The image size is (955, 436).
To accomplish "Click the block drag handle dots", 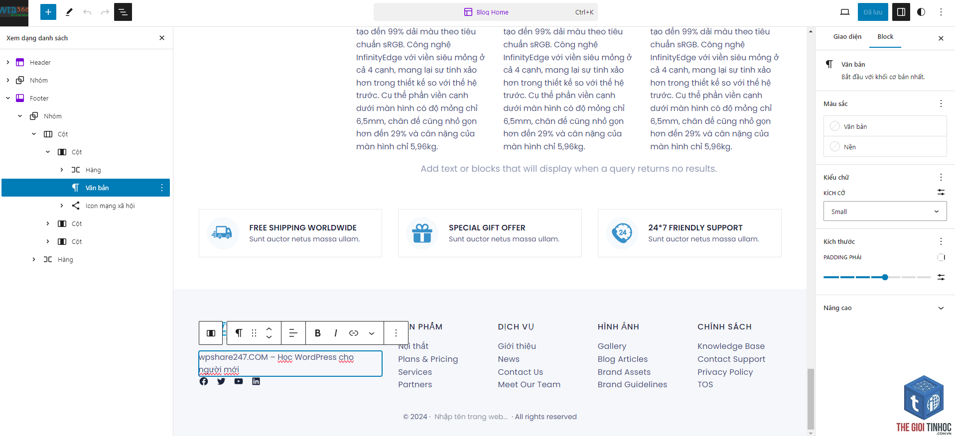I will click(254, 333).
